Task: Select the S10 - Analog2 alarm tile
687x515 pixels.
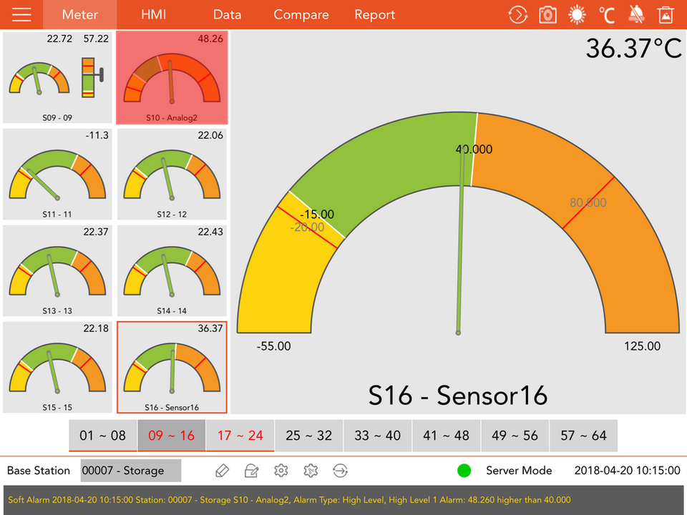Action: tap(172, 77)
